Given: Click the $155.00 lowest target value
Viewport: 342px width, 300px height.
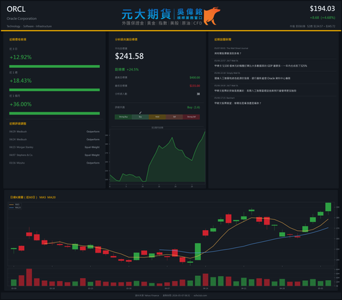Looking at the screenshot, I should tap(195, 86).
